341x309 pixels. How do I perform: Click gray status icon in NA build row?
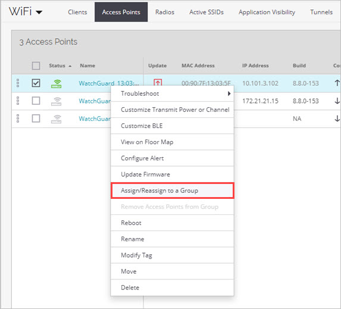tap(57, 119)
